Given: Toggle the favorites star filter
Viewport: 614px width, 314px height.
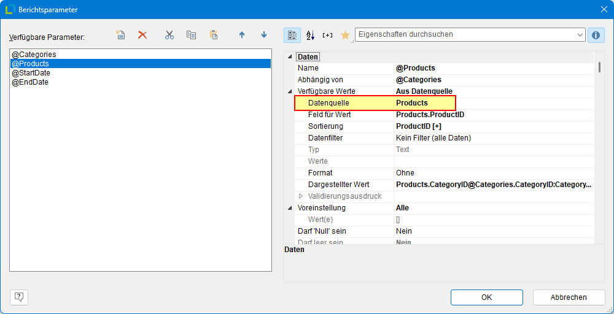Looking at the screenshot, I should 345,35.
